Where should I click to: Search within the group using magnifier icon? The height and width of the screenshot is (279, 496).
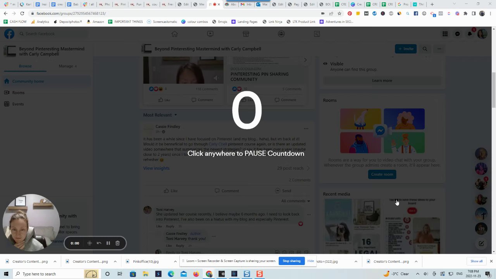tap(425, 49)
